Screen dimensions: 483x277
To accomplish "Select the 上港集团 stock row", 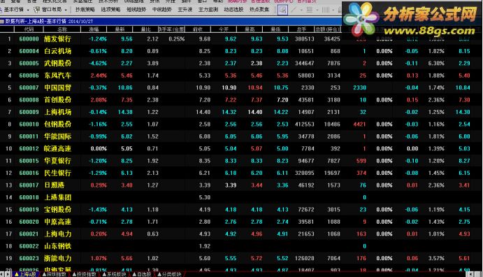I will (x=242, y=197).
